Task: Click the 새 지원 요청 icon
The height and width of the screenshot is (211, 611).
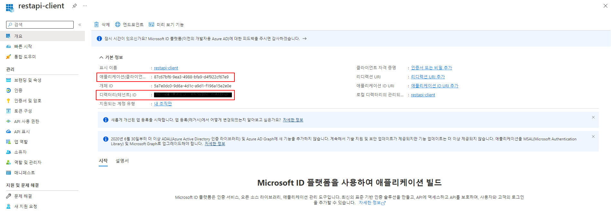Action: (9, 206)
